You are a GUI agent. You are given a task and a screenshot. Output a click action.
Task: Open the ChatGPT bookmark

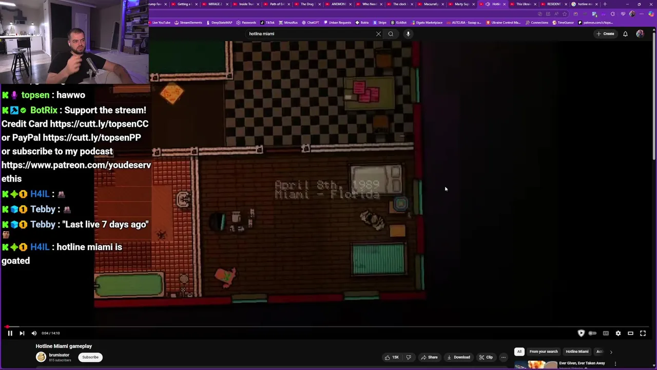point(311,23)
